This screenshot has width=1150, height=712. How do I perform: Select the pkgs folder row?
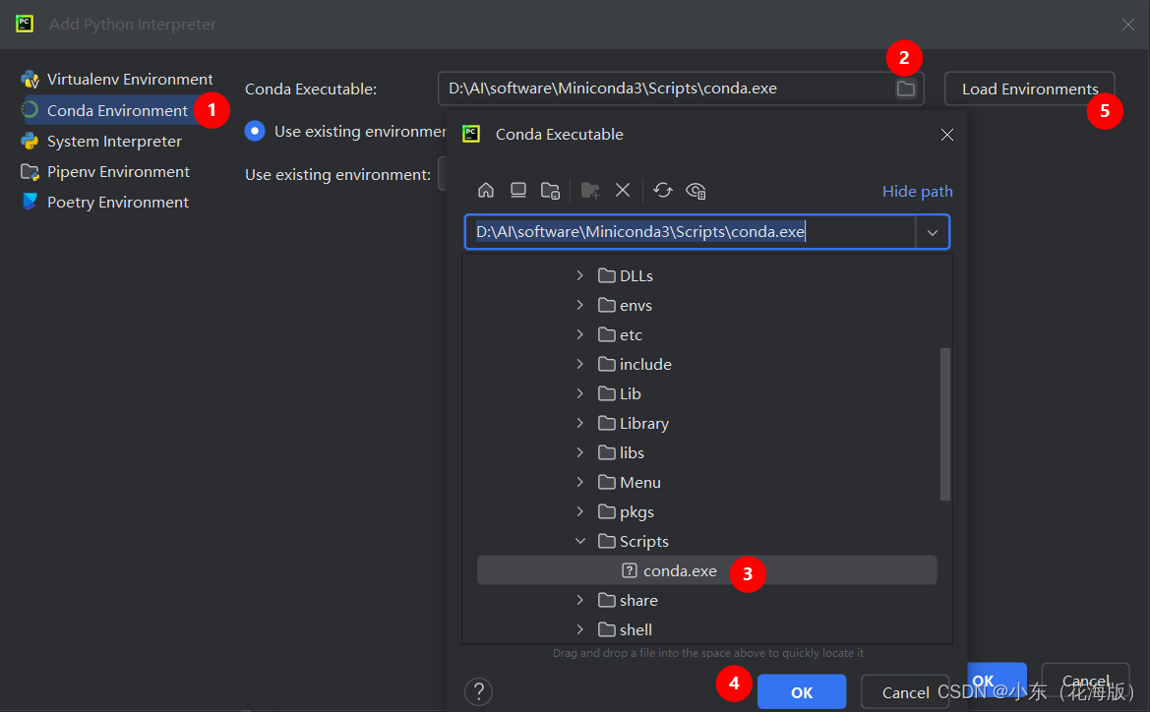click(x=706, y=511)
